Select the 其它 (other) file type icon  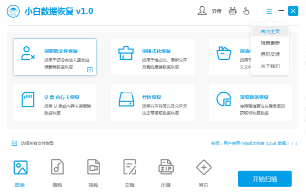pos(203,168)
